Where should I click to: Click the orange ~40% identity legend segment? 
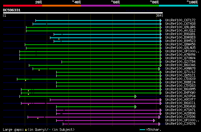coord(62,6)
